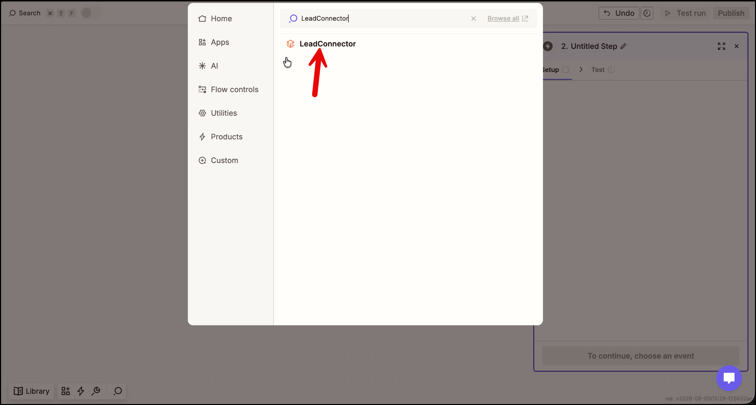This screenshot has height=405, width=756.
Task: Click the lightning bolt icon in bottom toolbar
Action: [81, 391]
